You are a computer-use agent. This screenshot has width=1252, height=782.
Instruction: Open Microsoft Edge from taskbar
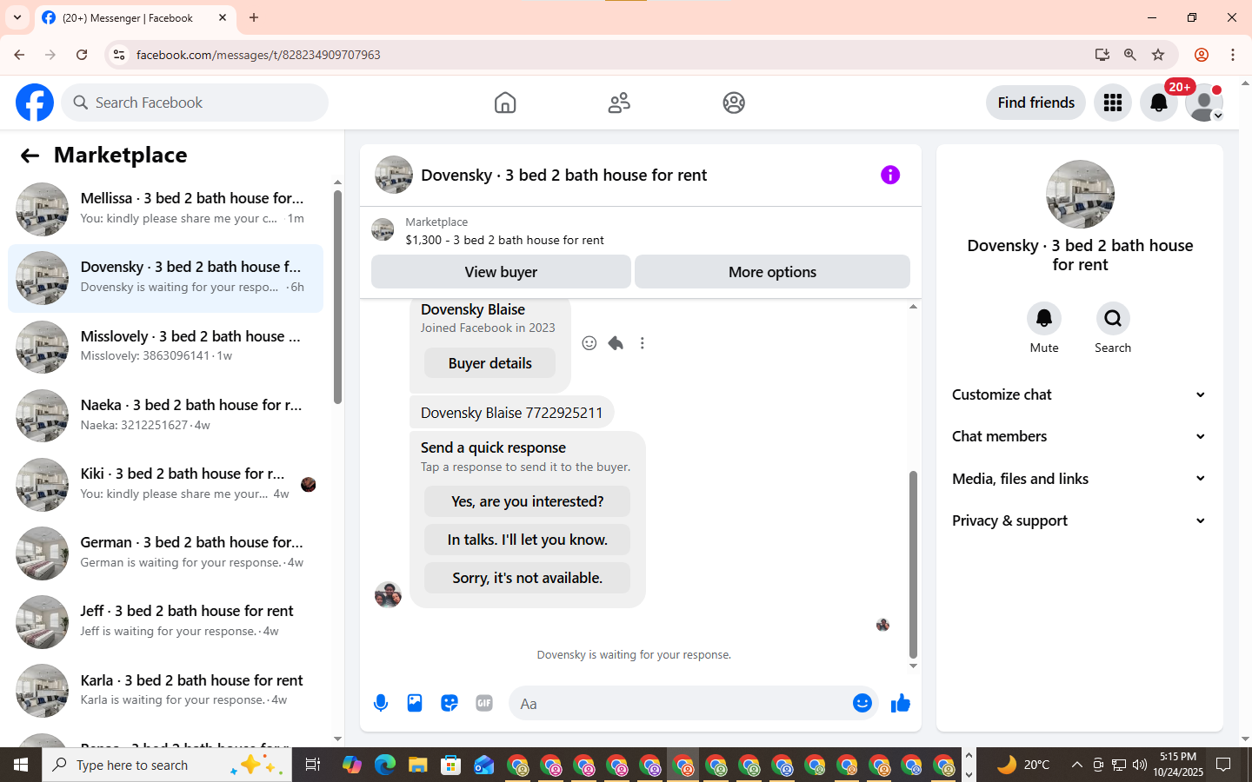pos(385,765)
